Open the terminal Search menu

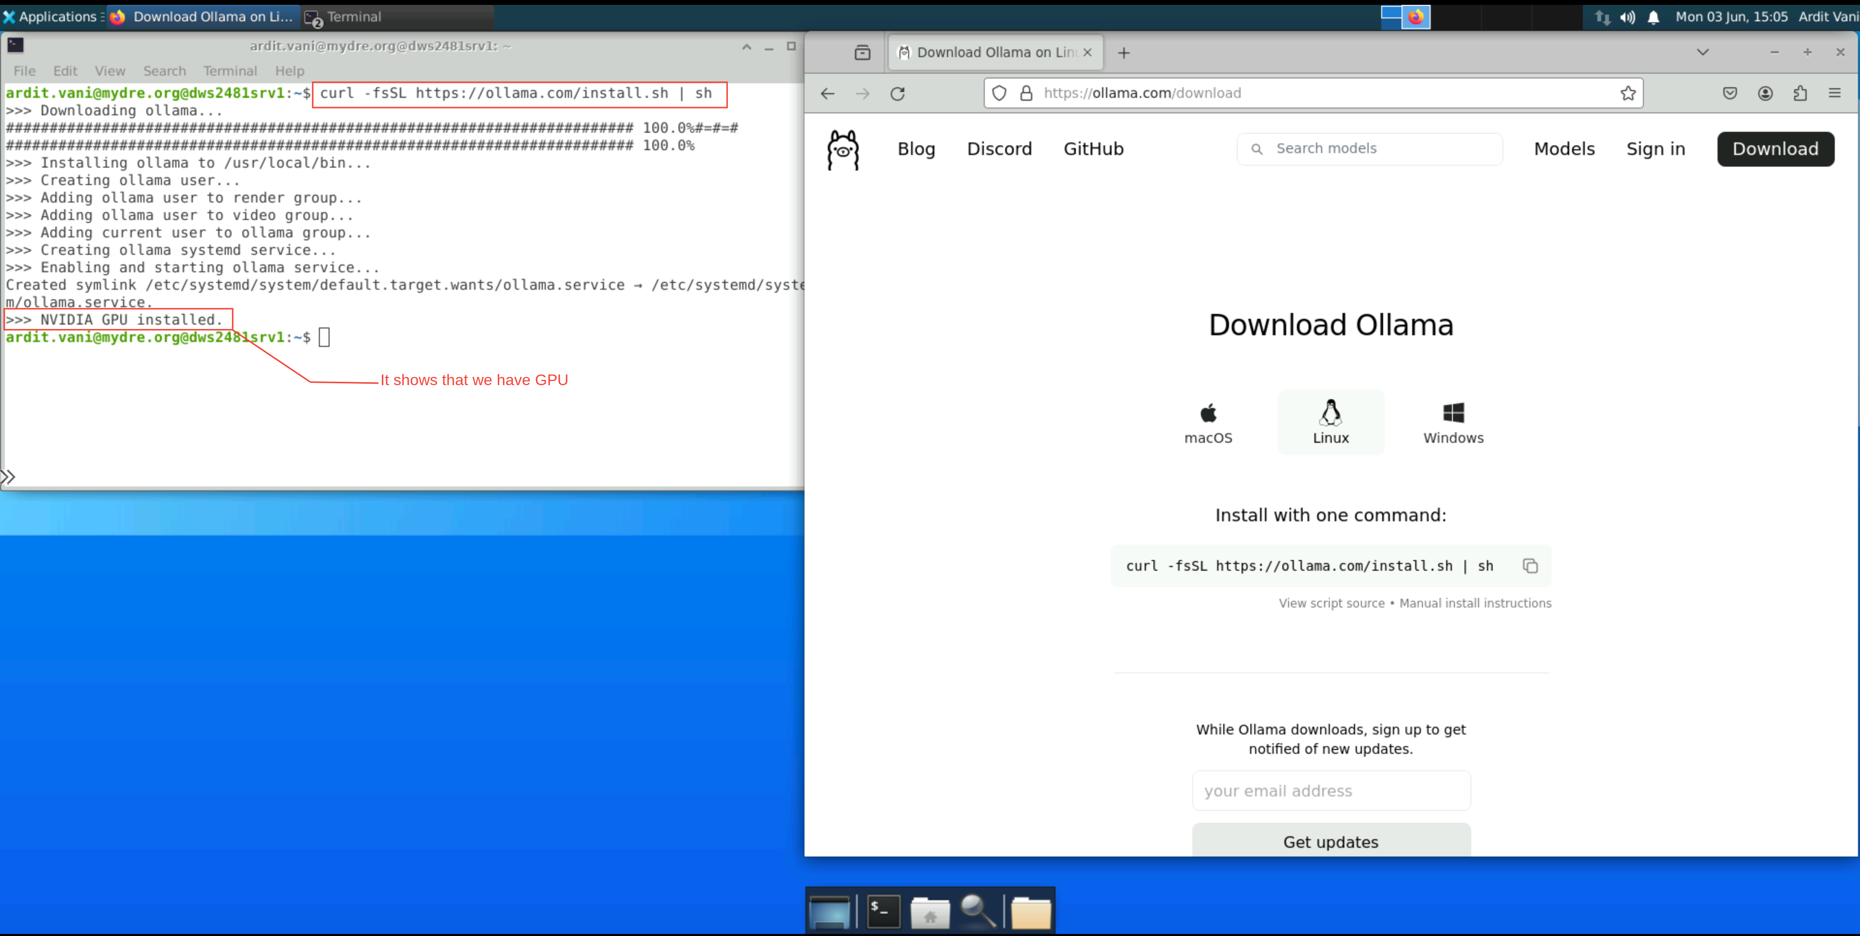[x=165, y=71]
